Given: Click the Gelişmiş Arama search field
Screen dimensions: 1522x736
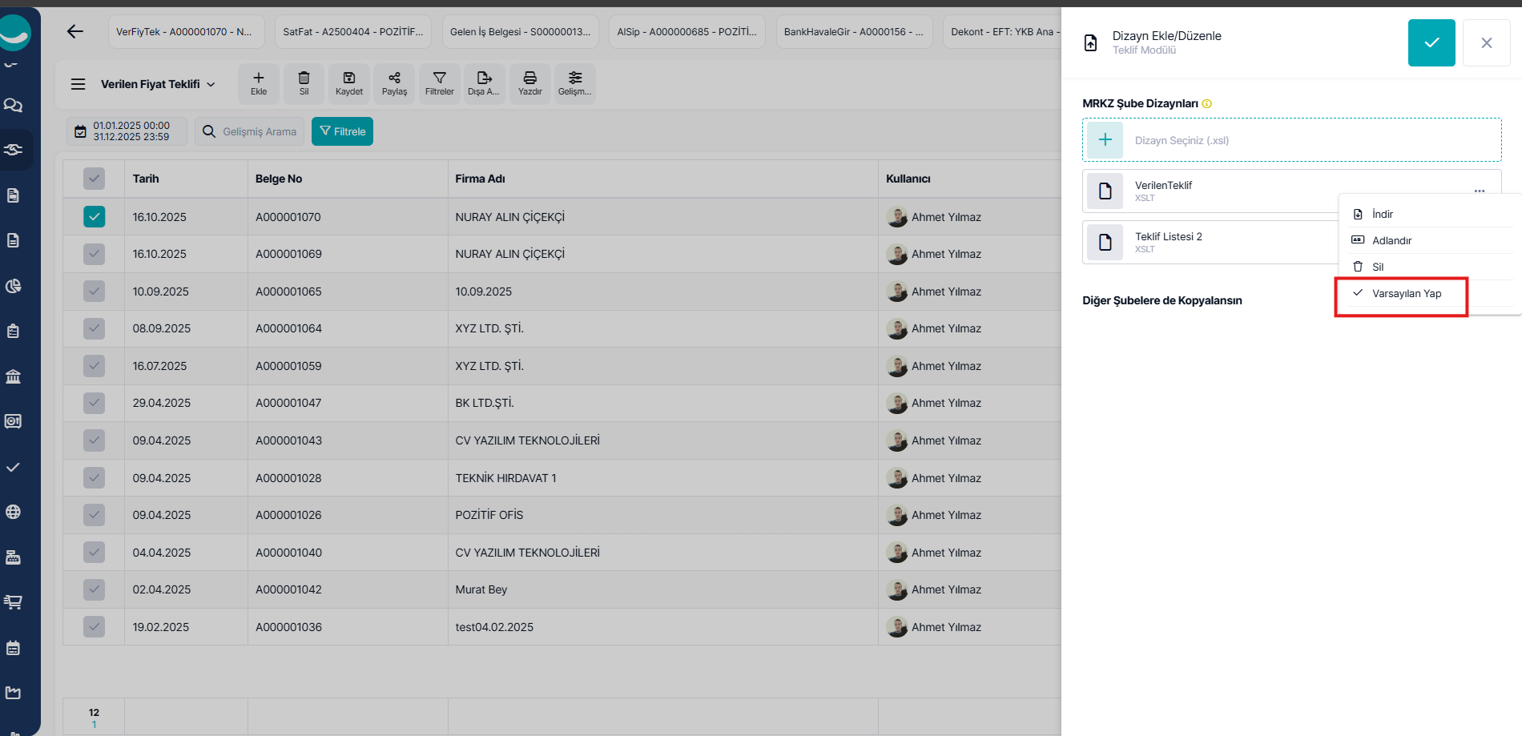Looking at the screenshot, I should [x=259, y=131].
